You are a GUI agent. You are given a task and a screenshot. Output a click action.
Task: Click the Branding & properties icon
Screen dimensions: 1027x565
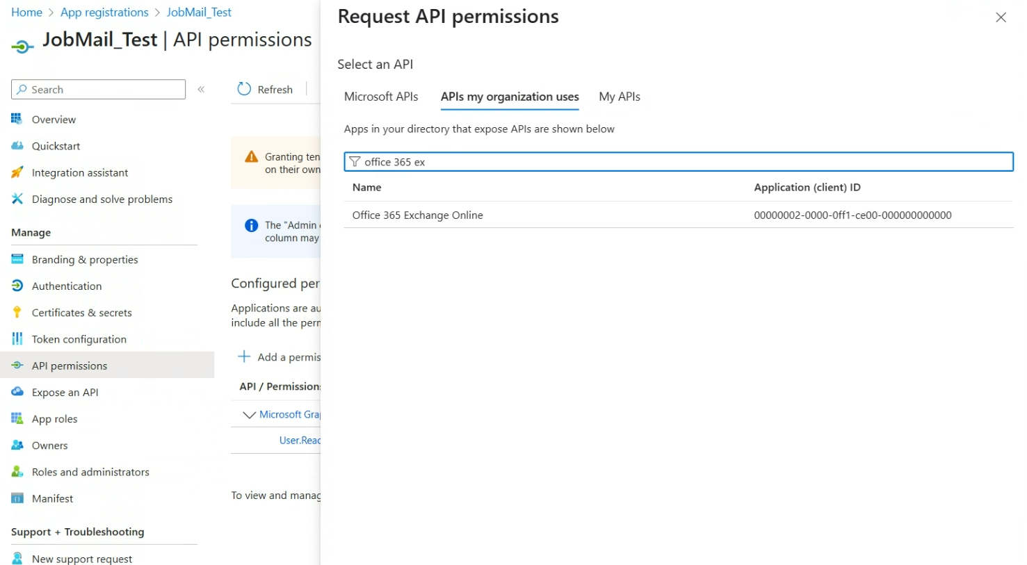(17, 259)
